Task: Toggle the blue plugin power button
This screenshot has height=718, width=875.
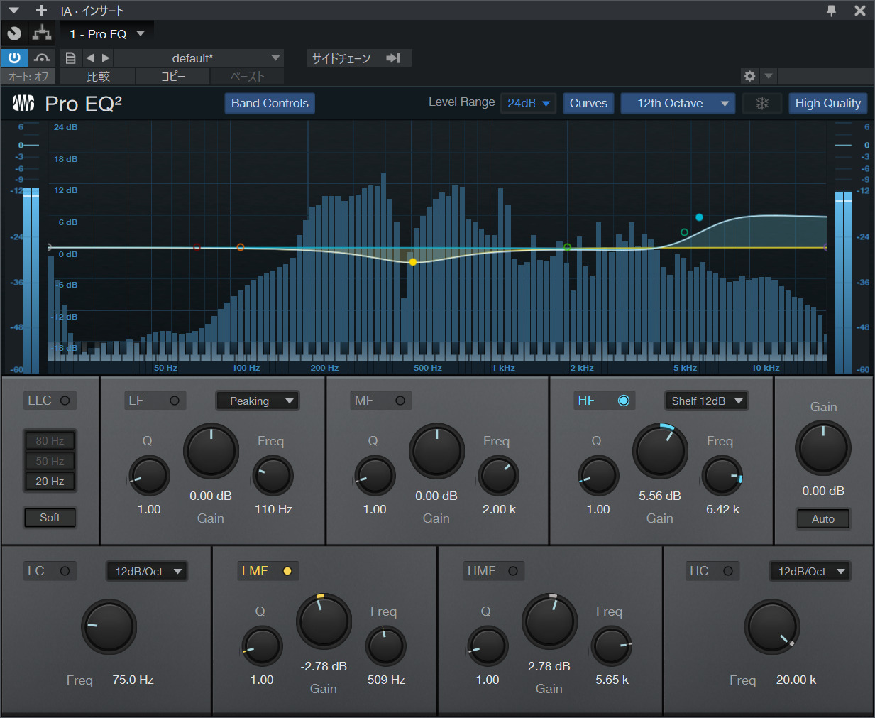Action: click(x=14, y=58)
